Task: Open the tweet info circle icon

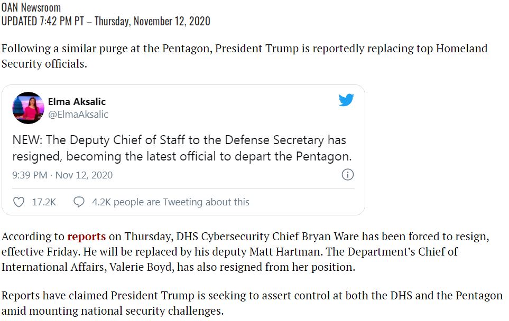Action: (x=348, y=175)
